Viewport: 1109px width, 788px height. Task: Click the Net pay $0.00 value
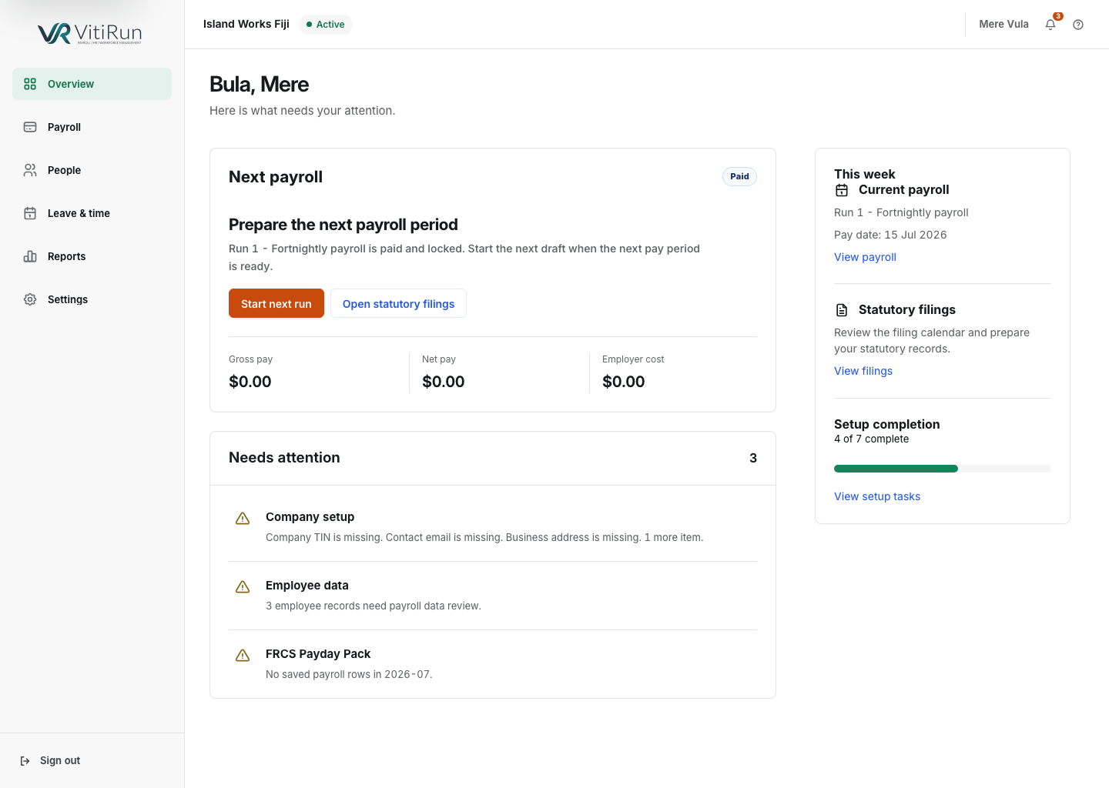[x=444, y=382]
